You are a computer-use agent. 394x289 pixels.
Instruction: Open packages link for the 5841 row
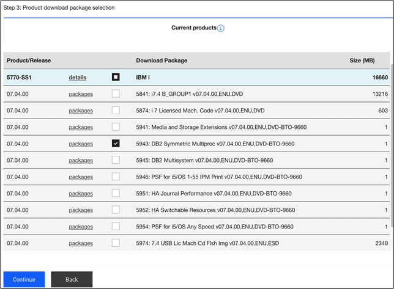81,94
